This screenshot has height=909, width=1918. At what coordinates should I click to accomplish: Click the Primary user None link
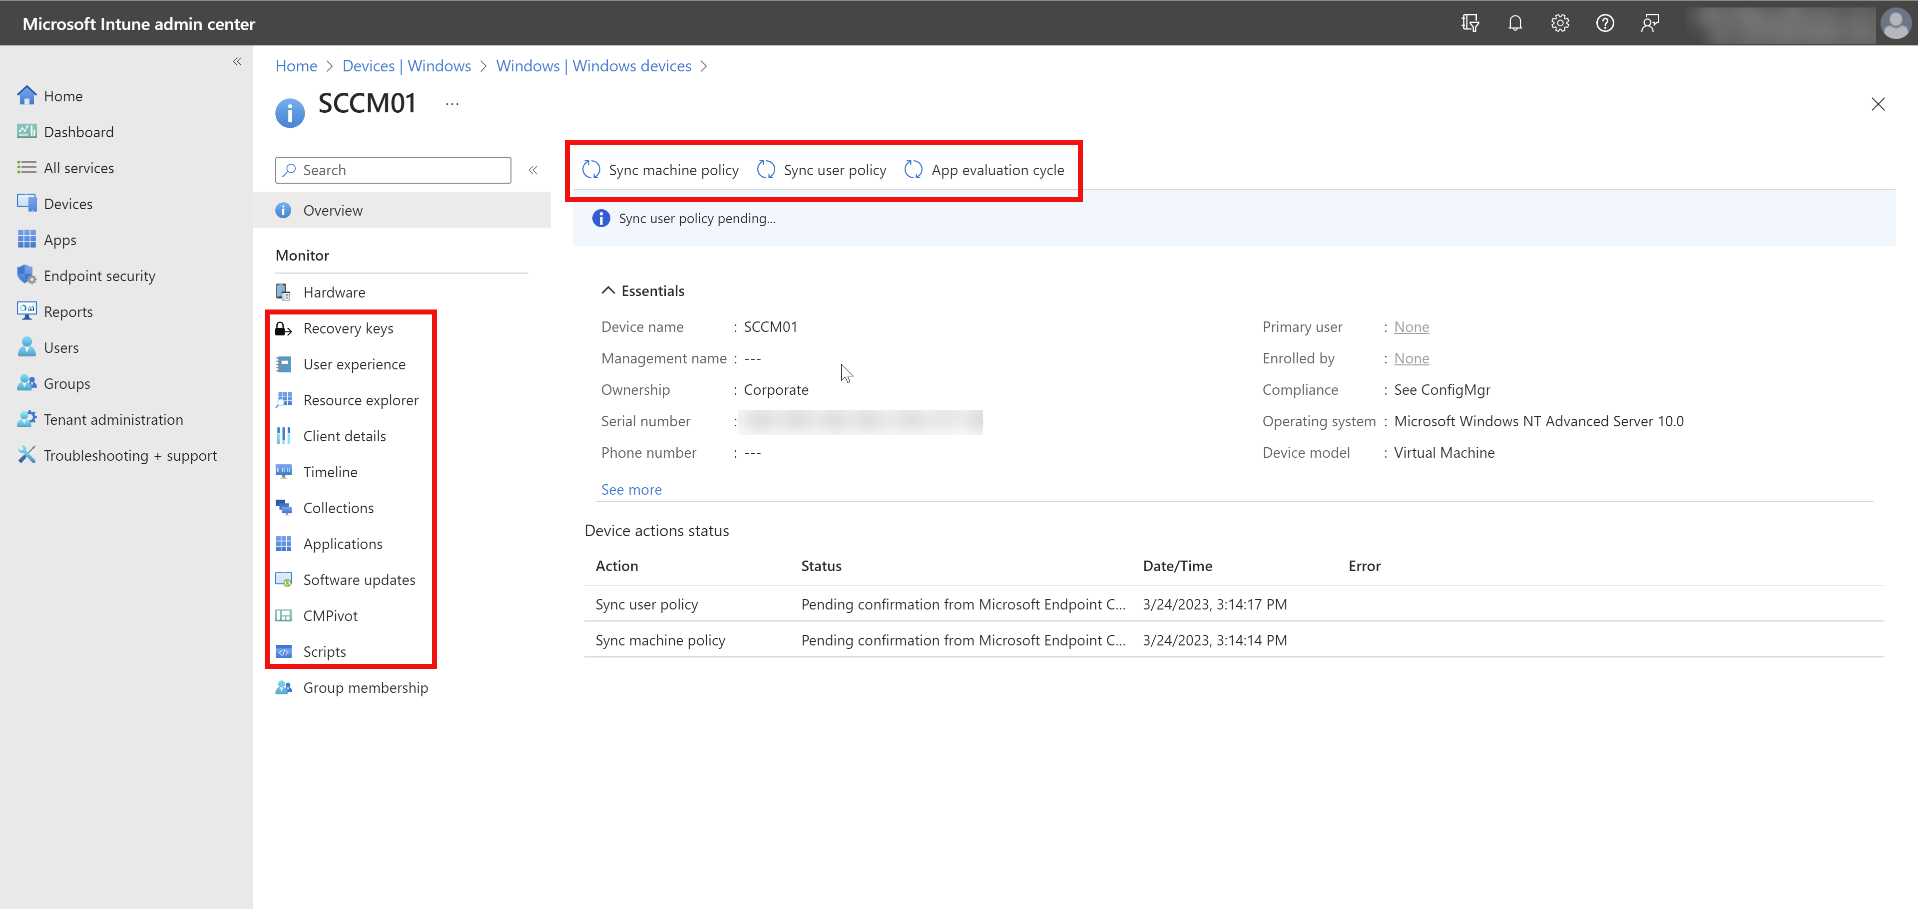point(1411,327)
